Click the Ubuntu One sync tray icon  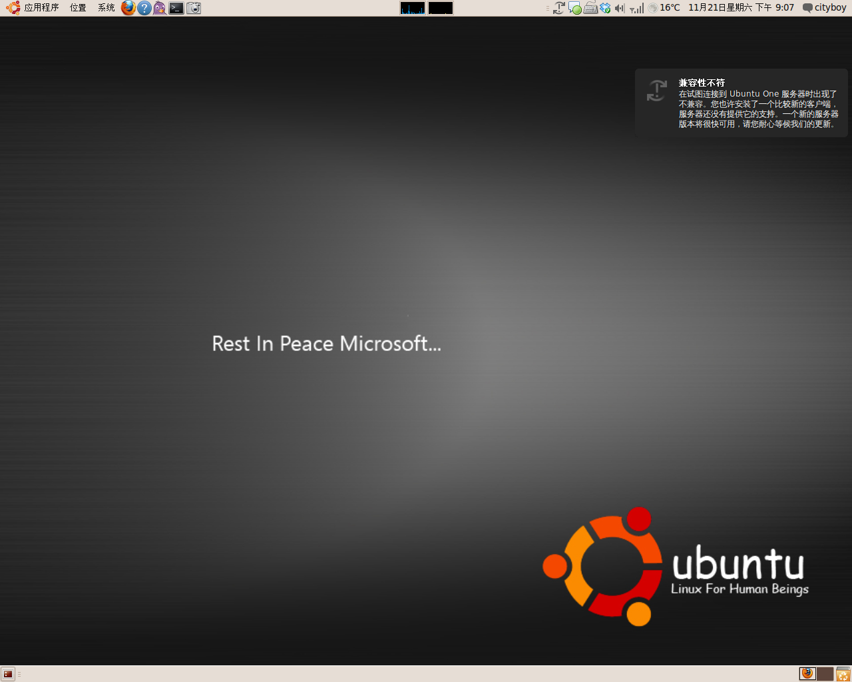pos(559,8)
